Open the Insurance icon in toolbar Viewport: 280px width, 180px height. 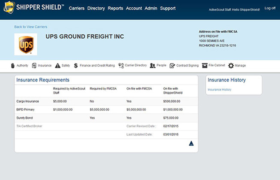(34, 66)
